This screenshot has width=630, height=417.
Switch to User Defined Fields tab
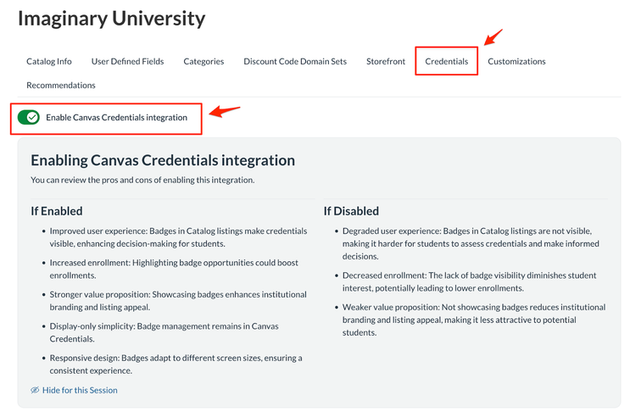pyautogui.click(x=127, y=61)
